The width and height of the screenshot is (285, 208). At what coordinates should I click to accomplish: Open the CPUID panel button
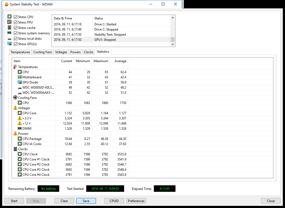coord(114,201)
